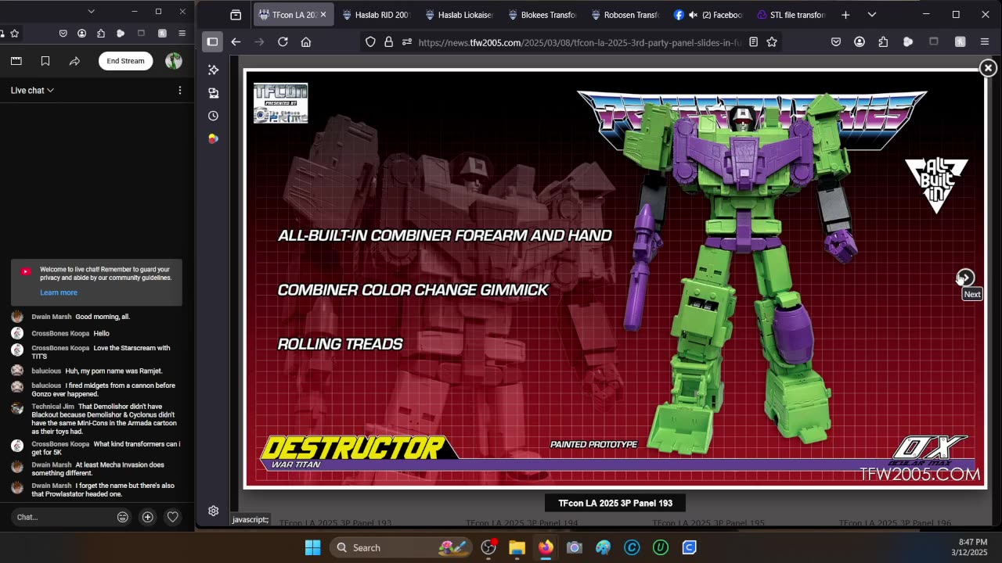Go back to the previous page

[x=236, y=42]
